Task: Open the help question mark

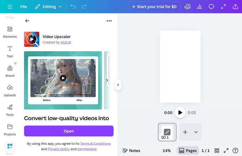Action: coord(235,151)
